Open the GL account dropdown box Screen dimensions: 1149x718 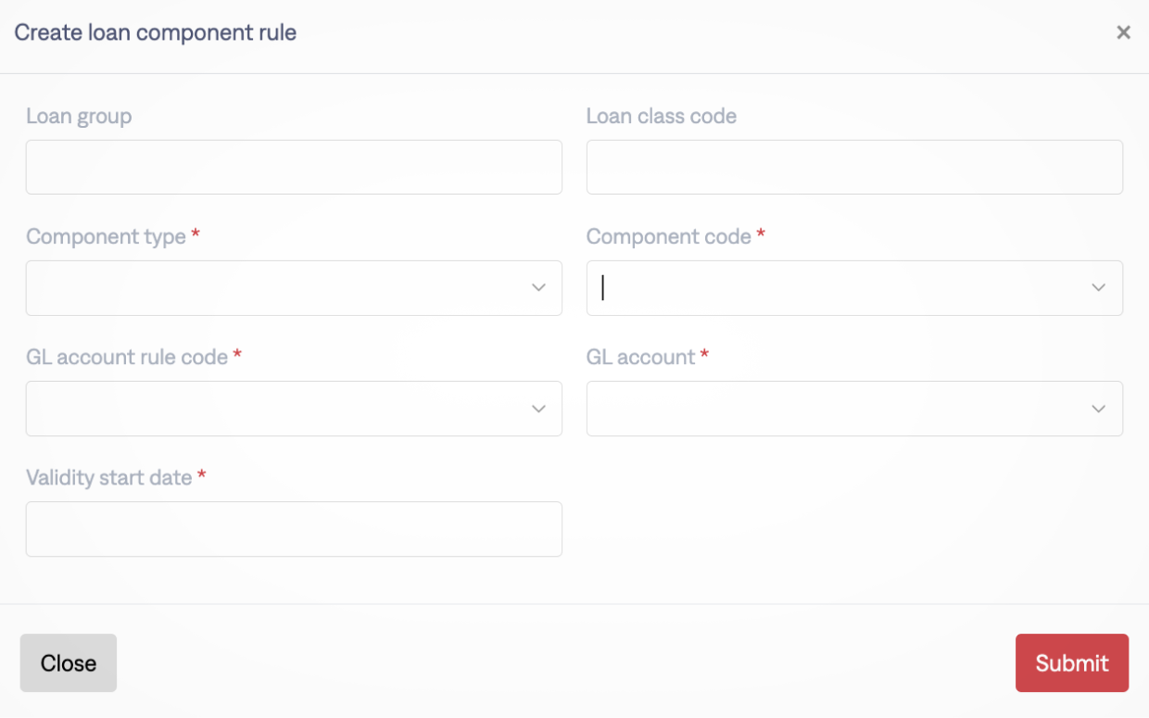point(839,409)
